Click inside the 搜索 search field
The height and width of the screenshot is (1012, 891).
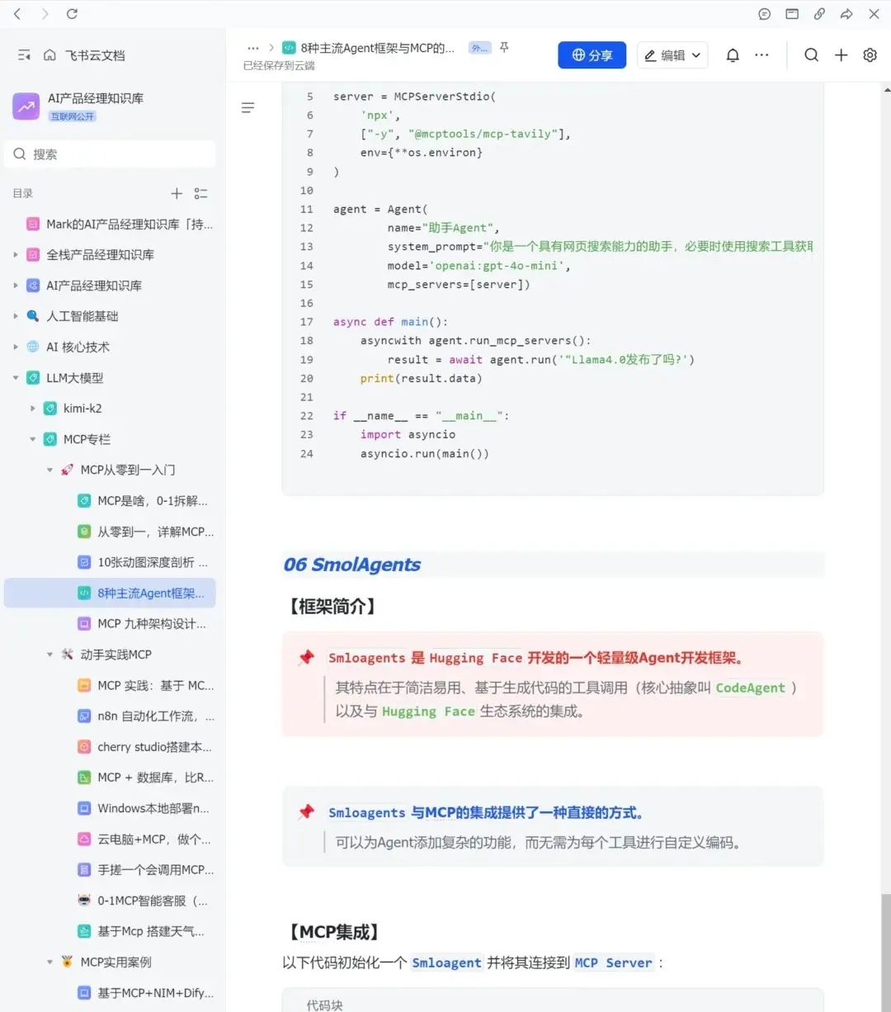tap(107, 154)
